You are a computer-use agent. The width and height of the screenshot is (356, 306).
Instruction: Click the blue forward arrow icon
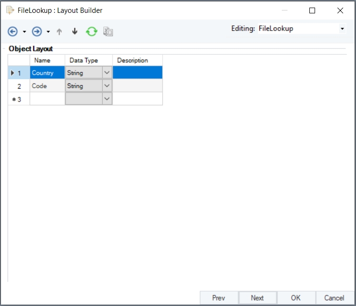[x=37, y=31]
